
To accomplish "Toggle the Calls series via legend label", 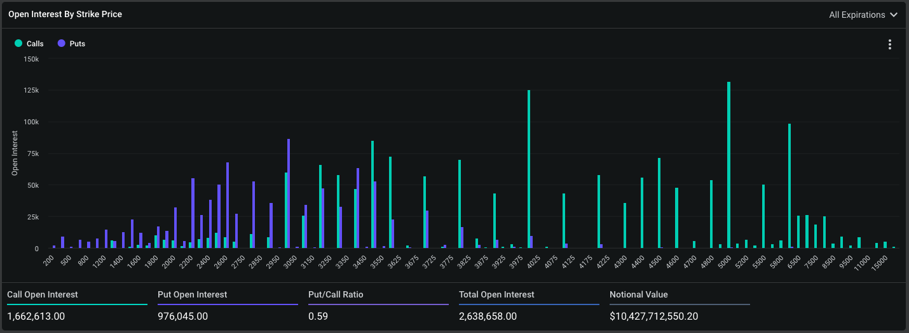I will tap(35, 44).
